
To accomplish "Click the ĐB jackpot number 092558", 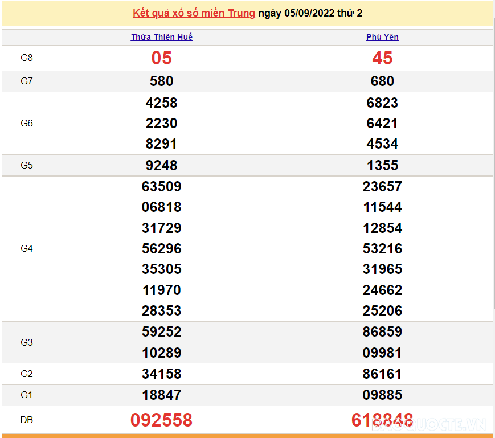I will tap(161, 420).
